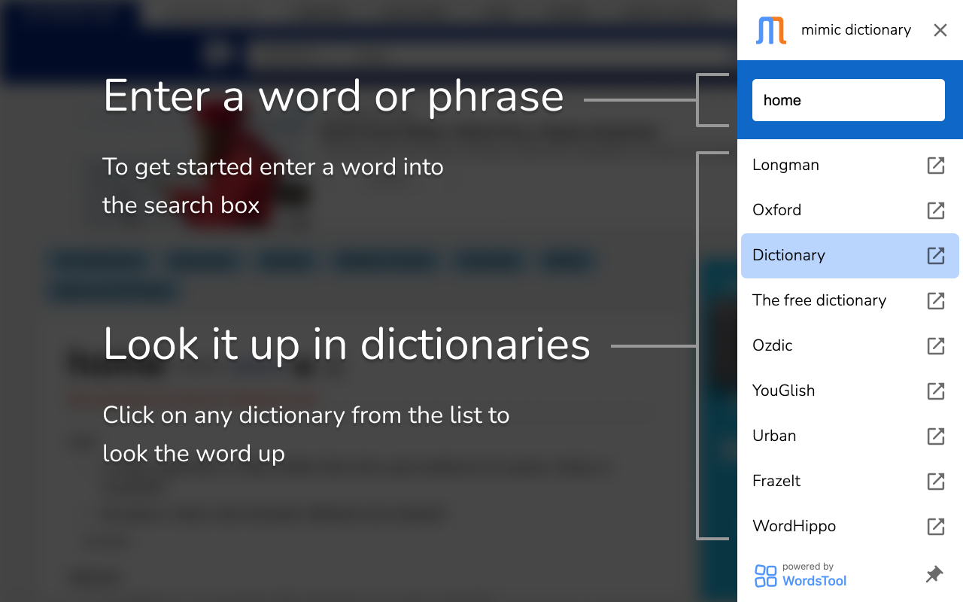Pin the dictionary panel
This screenshot has width=963, height=602.
[x=934, y=574]
